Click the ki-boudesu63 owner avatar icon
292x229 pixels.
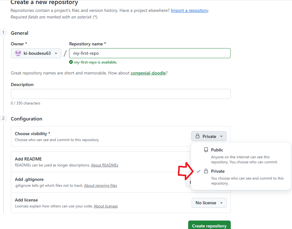pos(18,53)
